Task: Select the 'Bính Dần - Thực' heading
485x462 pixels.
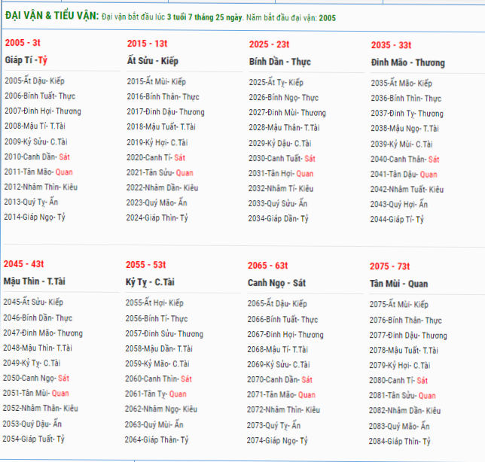Action: click(280, 62)
